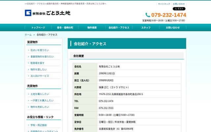Open 事業用物件を借りたい sidebar link

point(42,56)
